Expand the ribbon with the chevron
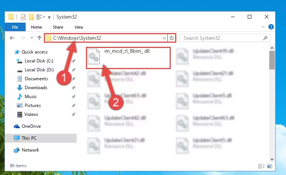286x175 pixels. tap(263, 27)
